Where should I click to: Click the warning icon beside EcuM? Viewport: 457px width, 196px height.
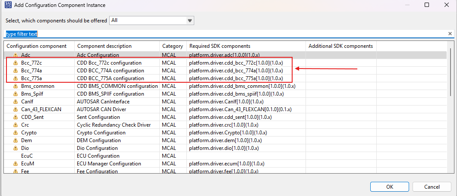[16, 164]
